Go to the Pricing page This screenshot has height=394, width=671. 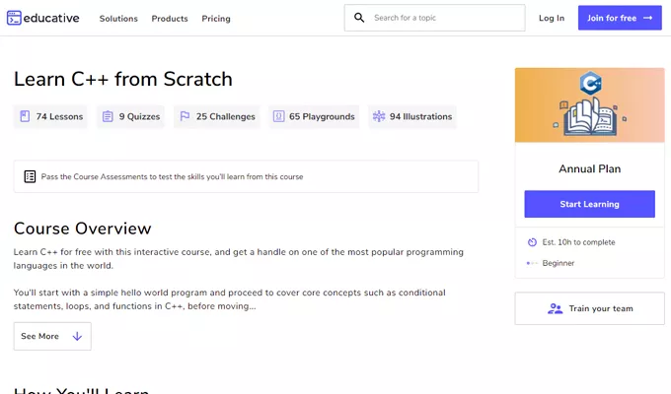point(216,19)
